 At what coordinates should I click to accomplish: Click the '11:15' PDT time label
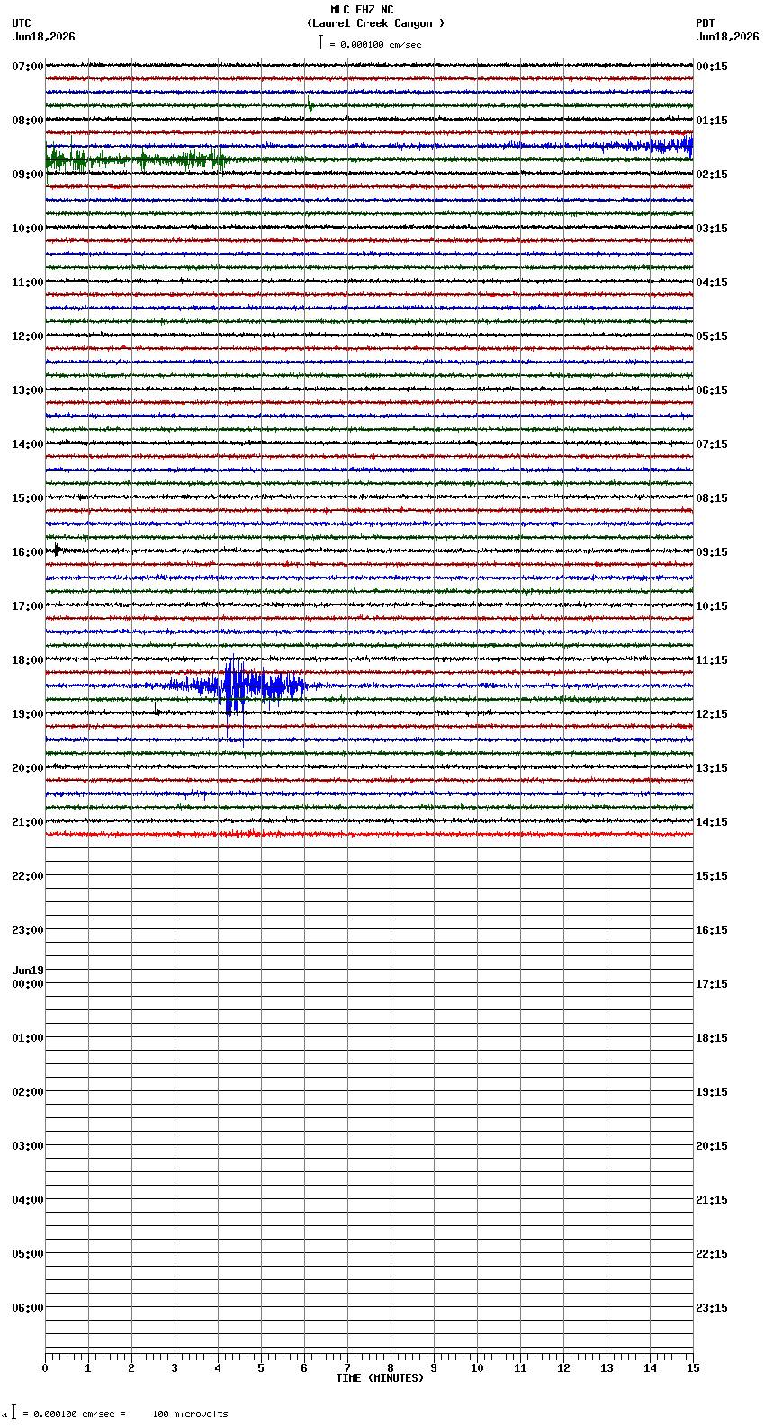click(712, 659)
